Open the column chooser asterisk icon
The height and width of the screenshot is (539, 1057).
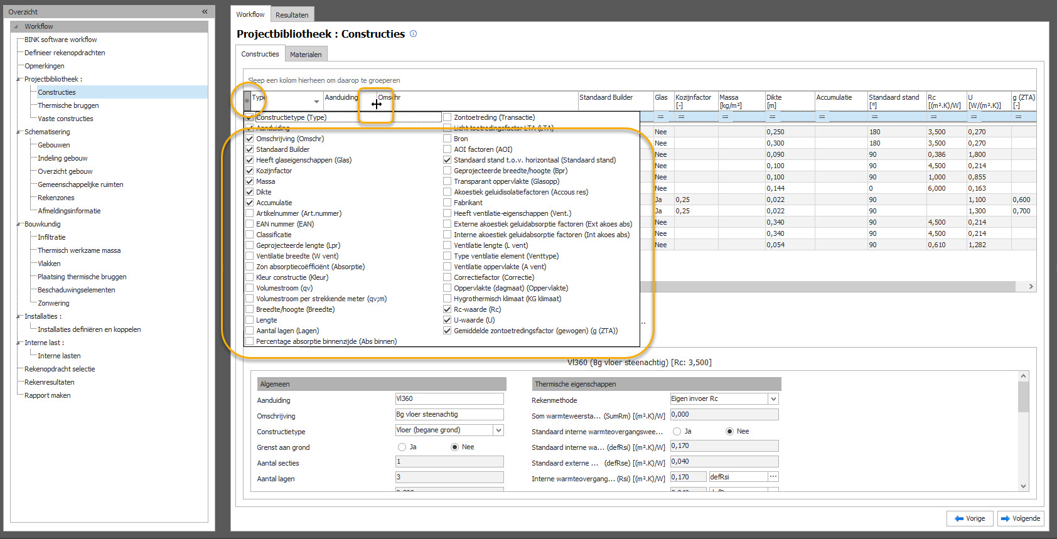coord(247,100)
